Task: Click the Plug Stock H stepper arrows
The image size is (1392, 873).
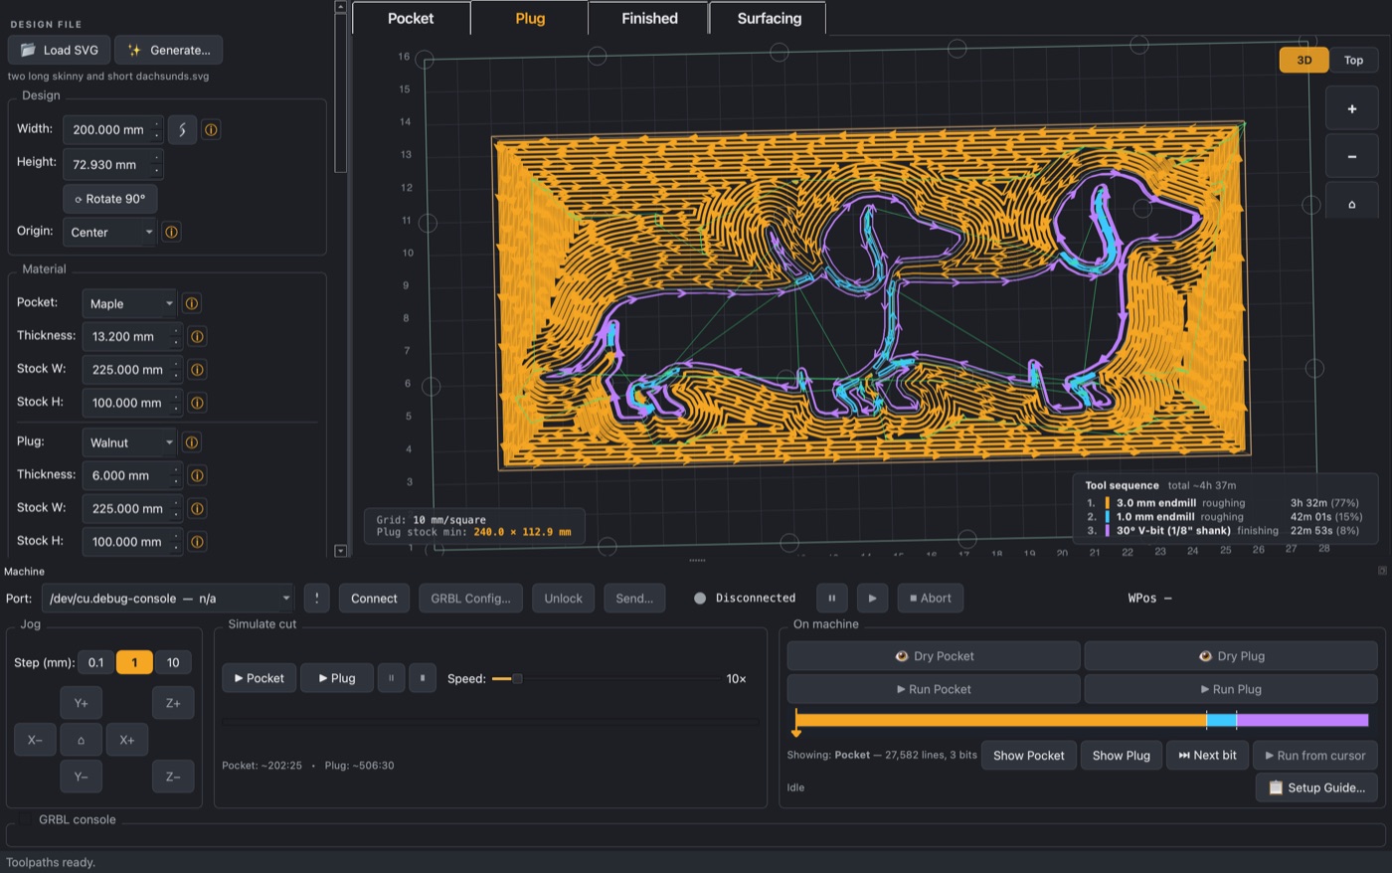Action: [176, 541]
